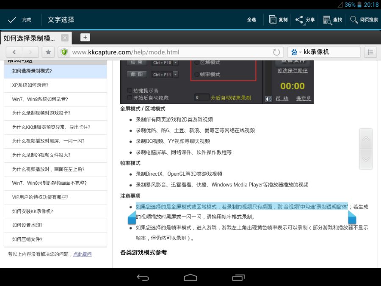Reload the page with refresh icon
The height and width of the screenshot is (286, 381).
point(276,52)
